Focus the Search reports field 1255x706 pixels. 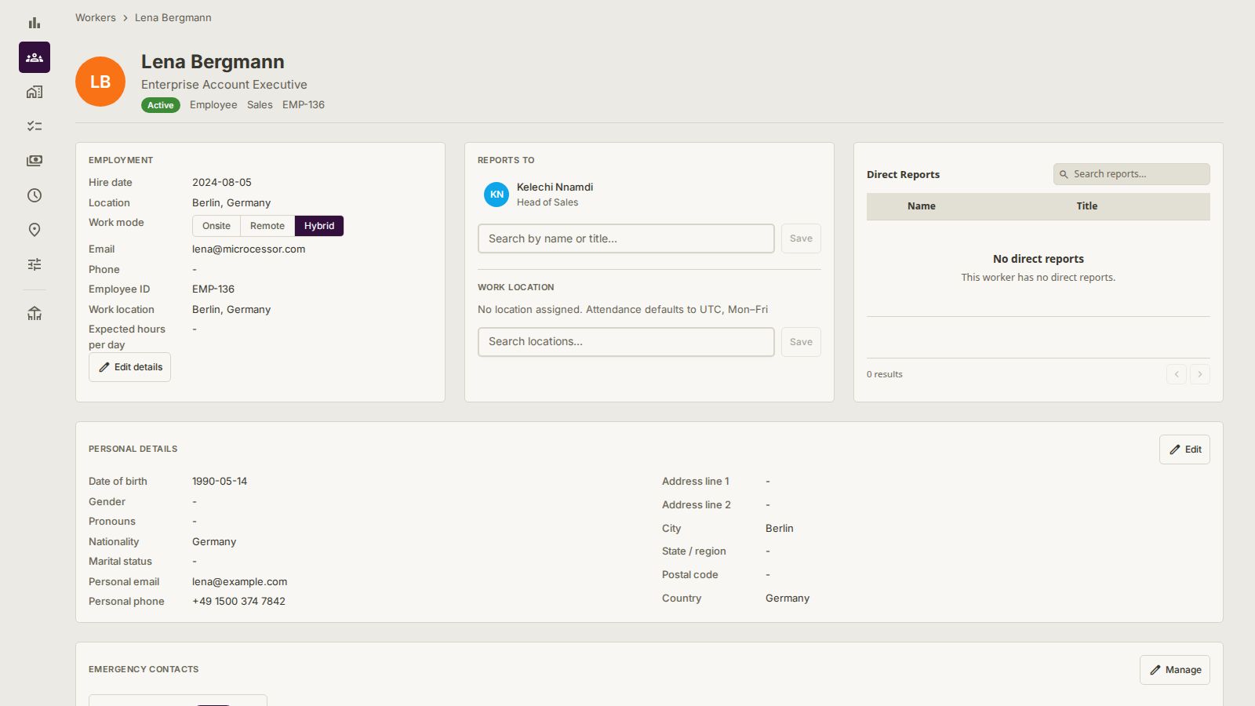tap(1132, 174)
